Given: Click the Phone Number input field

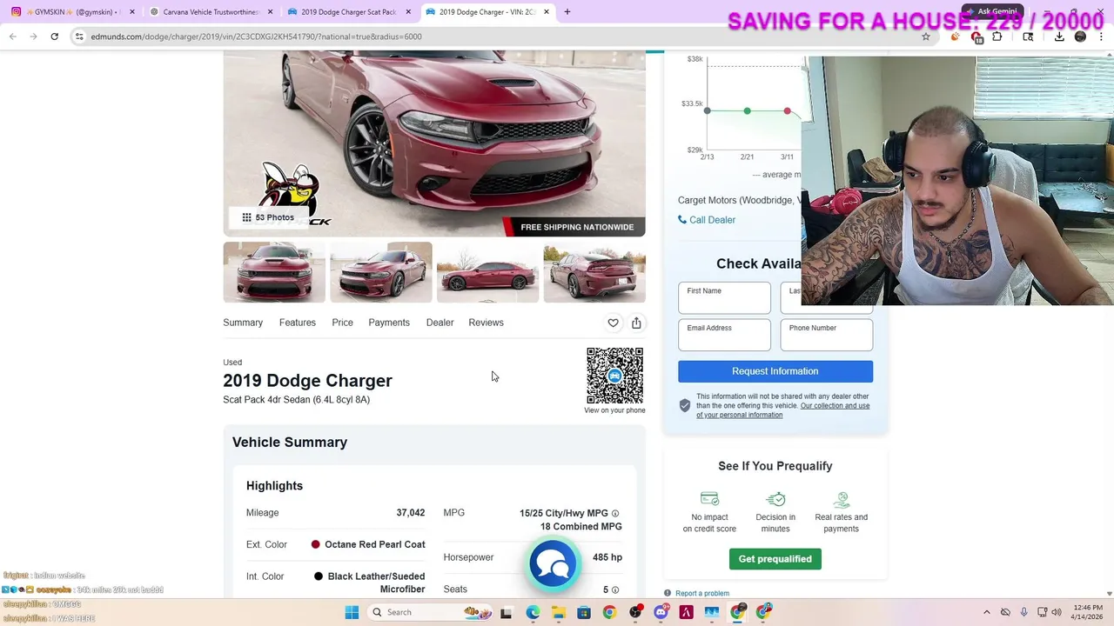Looking at the screenshot, I should pyautogui.click(x=827, y=335).
